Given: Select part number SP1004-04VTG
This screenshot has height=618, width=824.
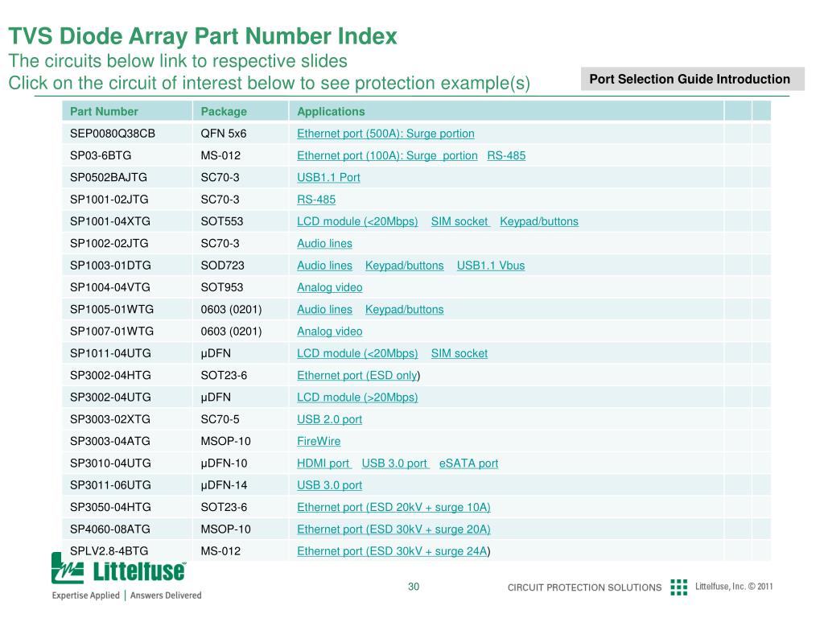Looking at the screenshot, I should [109, 287].
